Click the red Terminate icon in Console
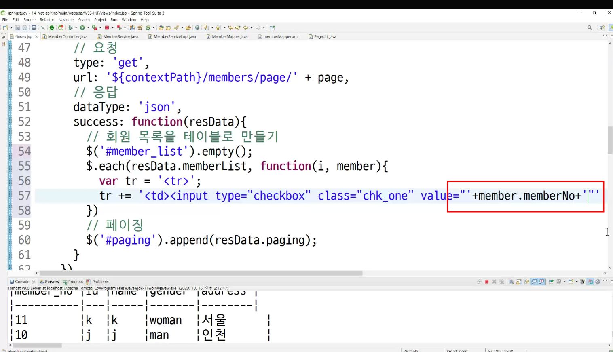613x352 pixels. tap(487, 282)
